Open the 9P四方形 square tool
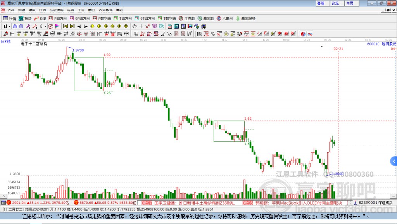The image size is (397, 224). click(79, 18)
